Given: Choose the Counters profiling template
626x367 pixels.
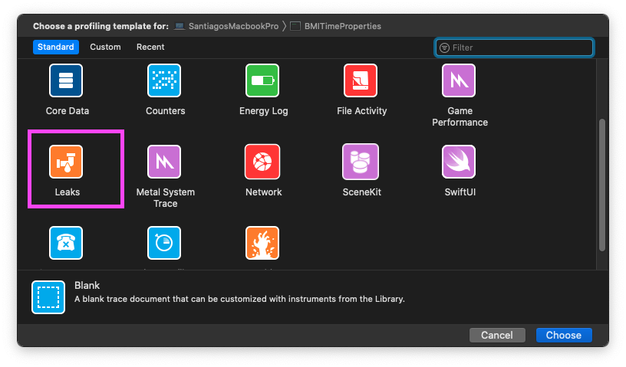Looking at the screenshot, I should click(164, 80).
